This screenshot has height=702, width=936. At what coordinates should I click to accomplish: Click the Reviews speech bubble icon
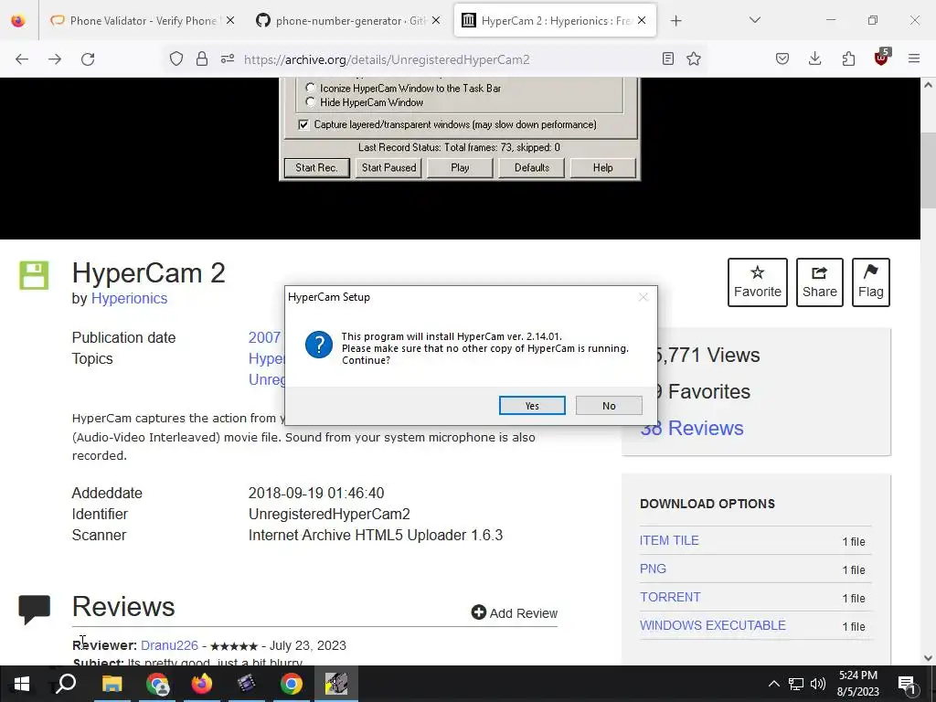click(x=34, y=610)
